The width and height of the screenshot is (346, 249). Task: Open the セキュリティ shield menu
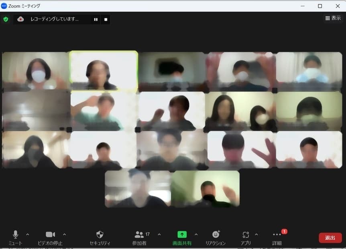click(100, 238)
